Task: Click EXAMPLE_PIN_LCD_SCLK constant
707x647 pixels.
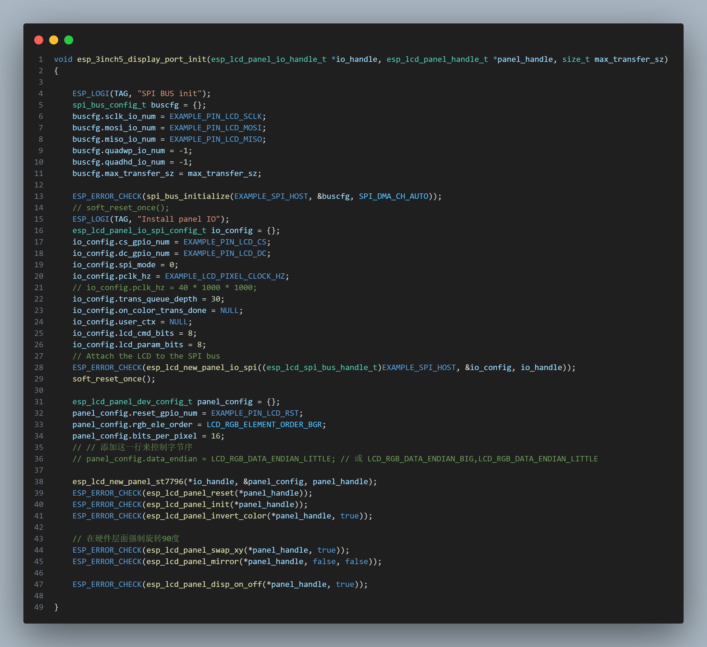Action: click(x=216, y=116)
